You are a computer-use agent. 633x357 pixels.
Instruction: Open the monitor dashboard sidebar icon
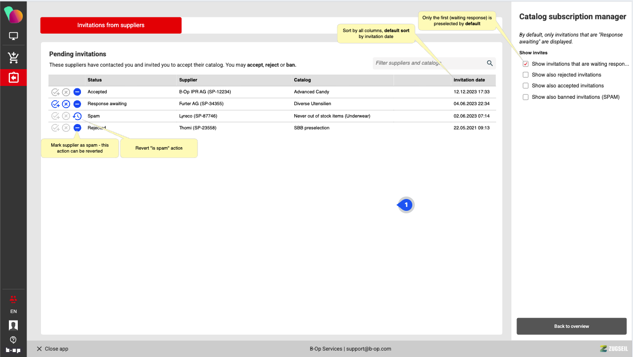(x=13, y=36)
